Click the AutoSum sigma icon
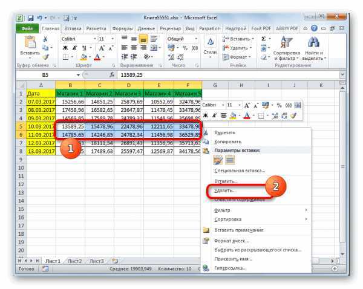 (x=263, y=39)
